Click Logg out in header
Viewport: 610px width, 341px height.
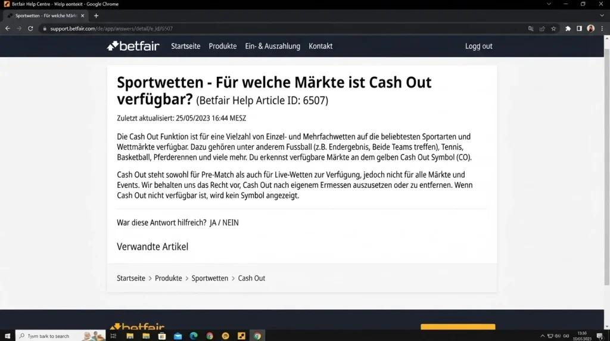point(478,46)
